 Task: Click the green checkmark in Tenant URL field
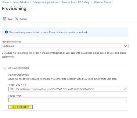click(x=124, y=89)
